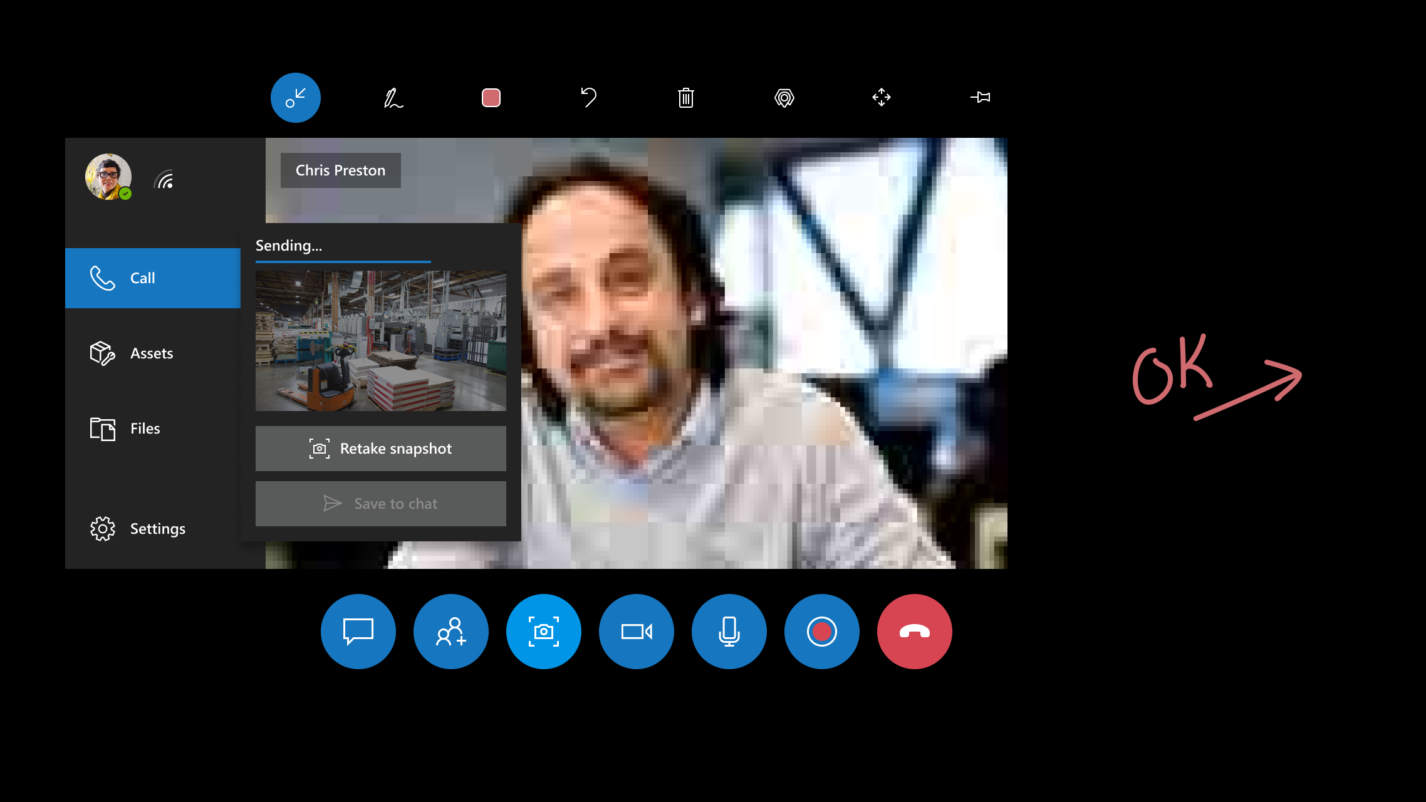Toggle the microphone mute button
This screenshot has height=802, width=1426.
729,630
